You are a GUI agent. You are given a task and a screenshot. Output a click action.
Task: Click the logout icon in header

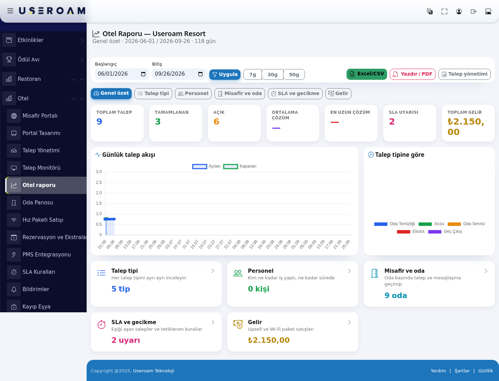(473, 11)
